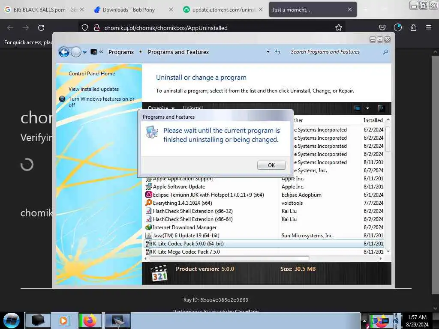The height and width of the screenshot is (329, 439).
Task: Click K-Lite Mega Codec Pack icon
Action: [x=149, y=251]
